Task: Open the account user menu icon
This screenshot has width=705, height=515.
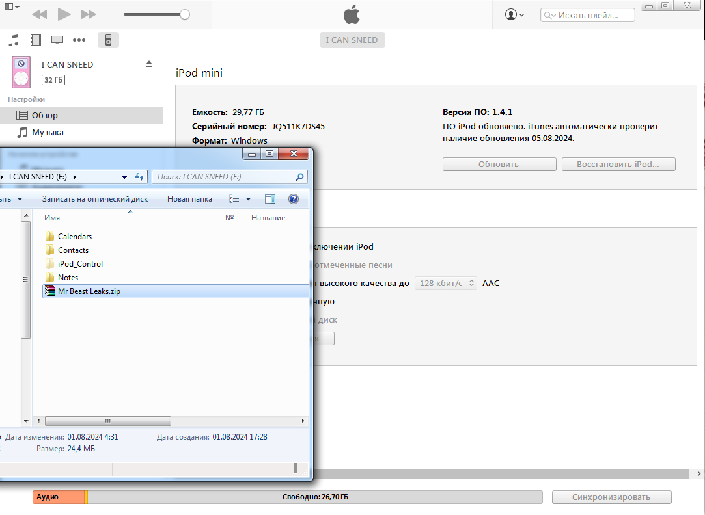Action: pos(514,15)
